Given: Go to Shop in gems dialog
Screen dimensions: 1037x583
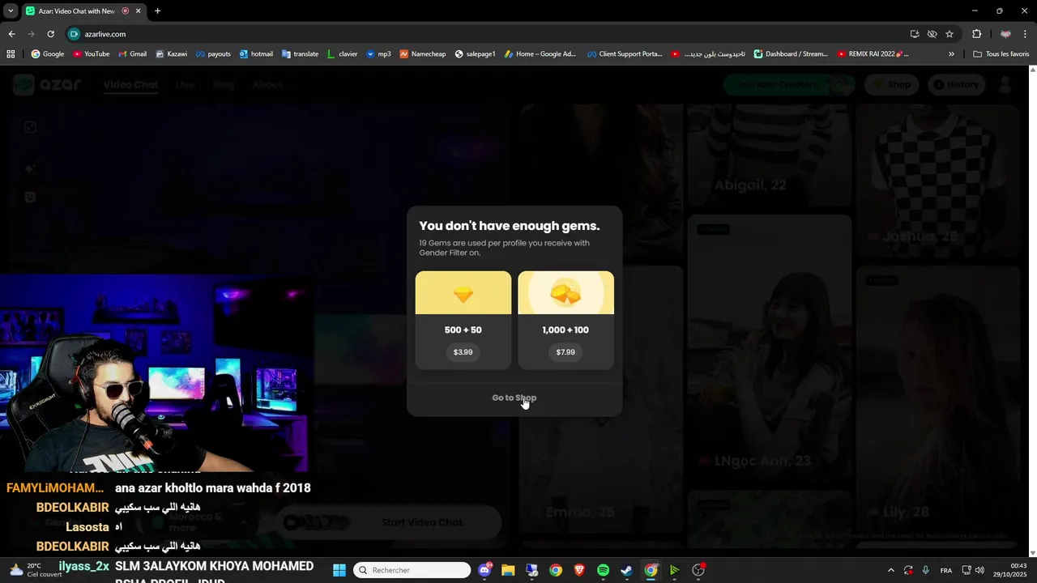Looking at the screenshot, I should click(x=514, y=398).
